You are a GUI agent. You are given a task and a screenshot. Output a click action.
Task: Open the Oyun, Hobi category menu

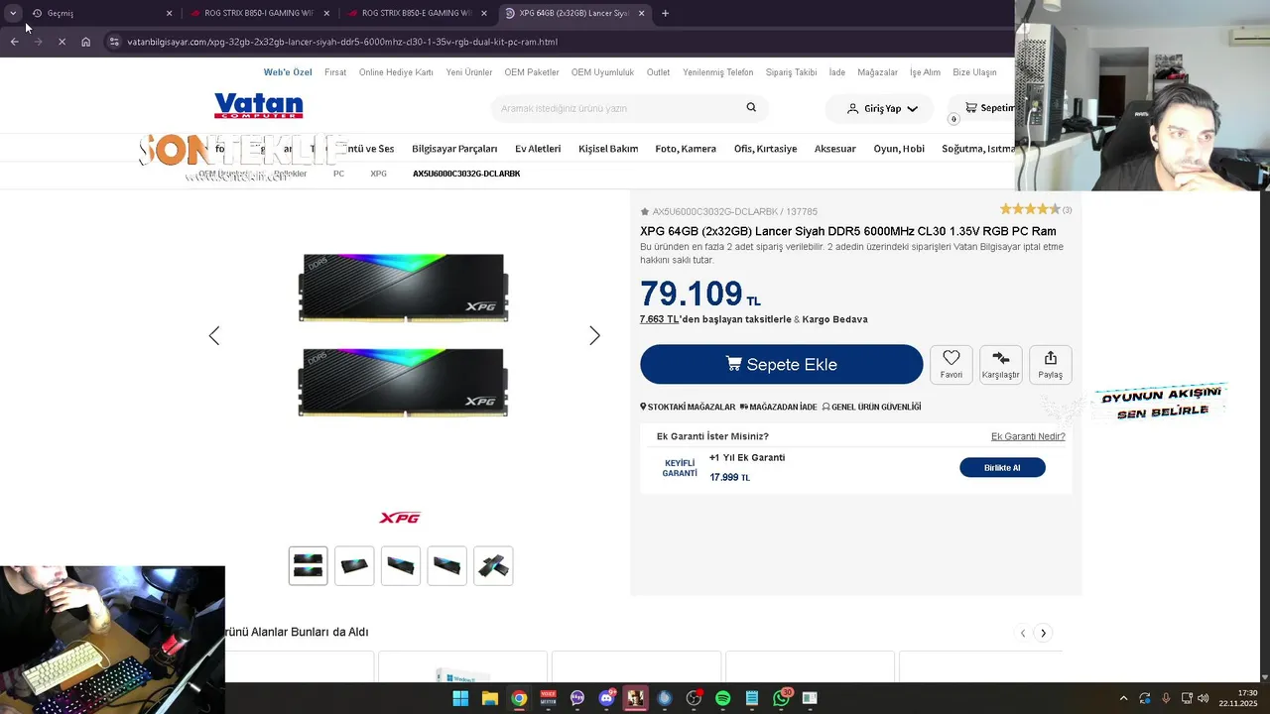coord(899,149)
